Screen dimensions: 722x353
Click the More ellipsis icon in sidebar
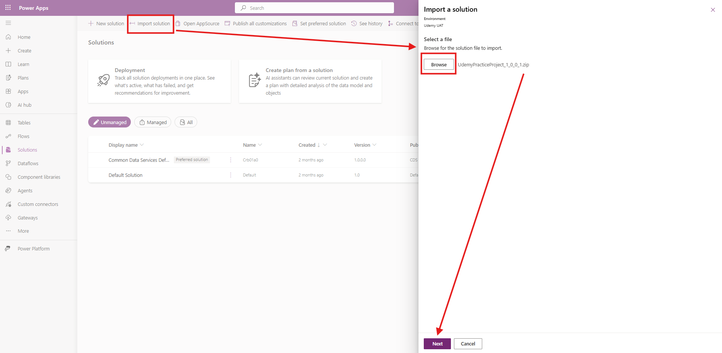click(x=8, y=231)
